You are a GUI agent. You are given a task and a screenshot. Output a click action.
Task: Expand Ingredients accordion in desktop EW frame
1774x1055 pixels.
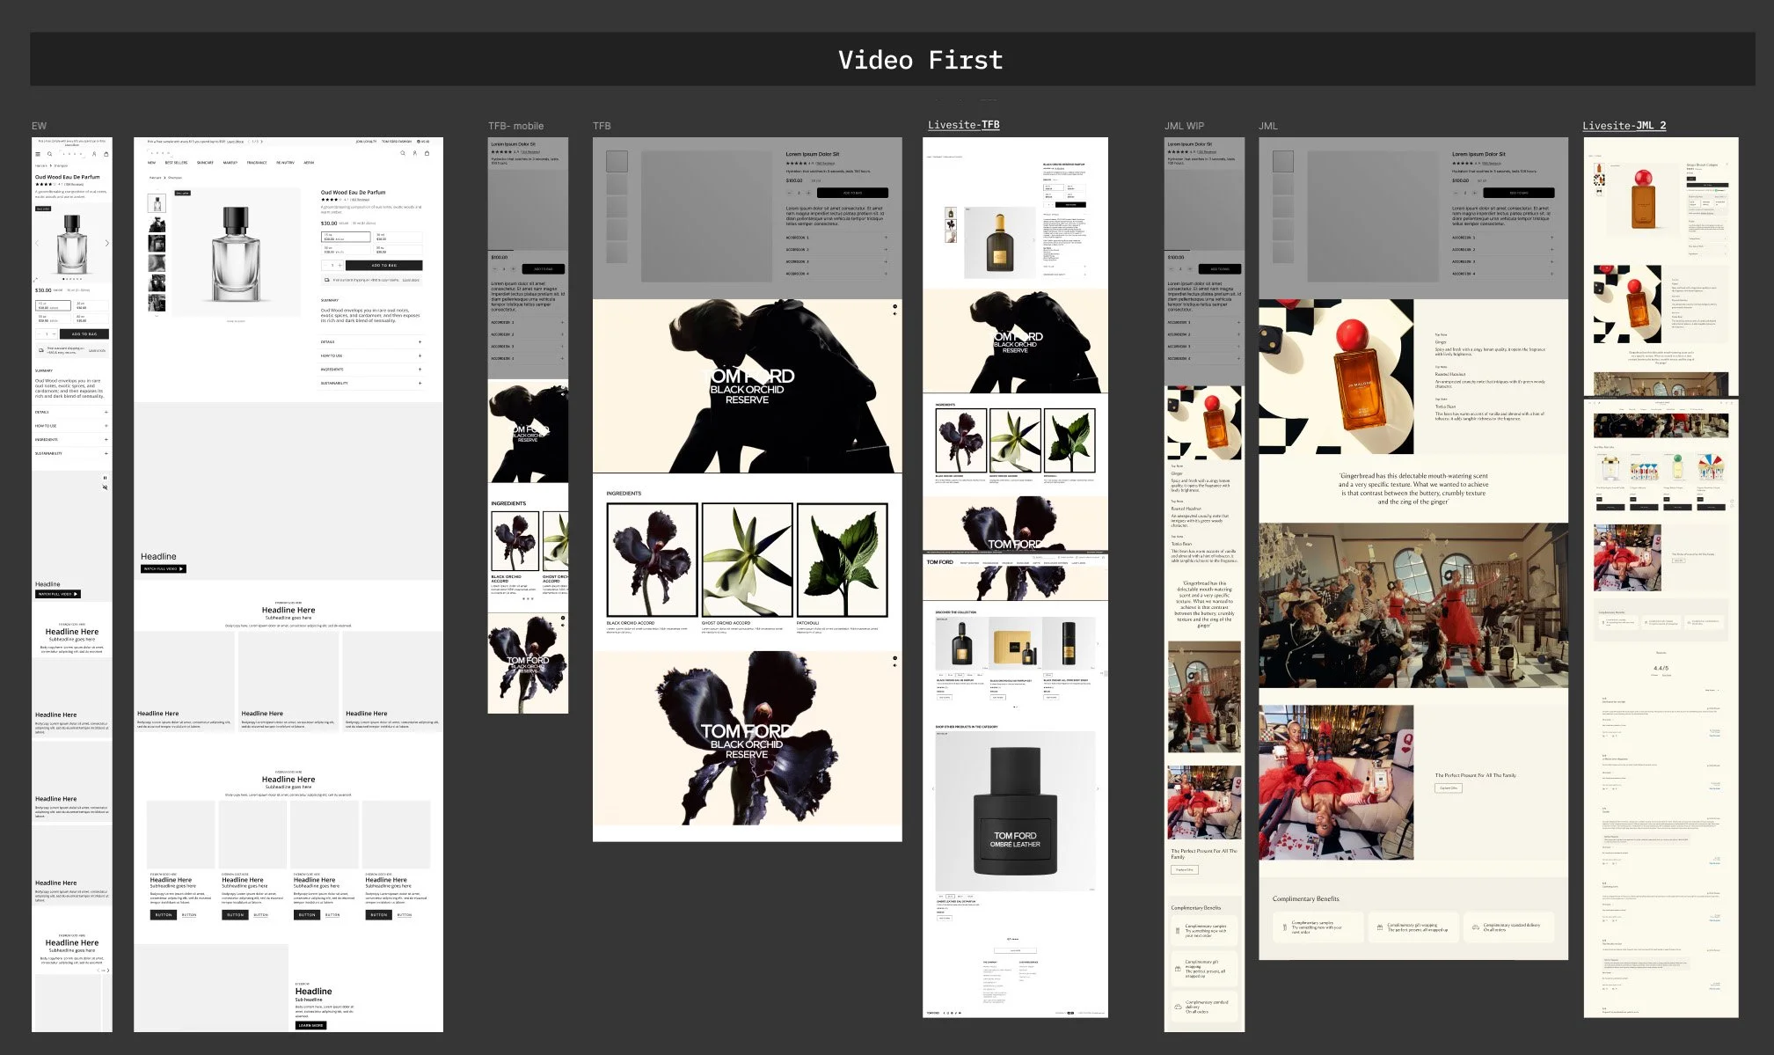pyautogui.click(x=370, y=370)
